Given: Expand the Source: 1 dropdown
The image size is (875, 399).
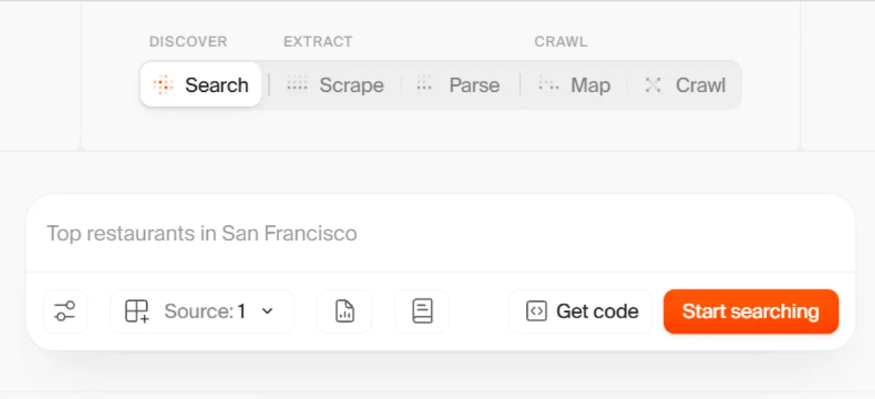Looking at the screenshot, I should pyautogui.click(x=202, y=312).
